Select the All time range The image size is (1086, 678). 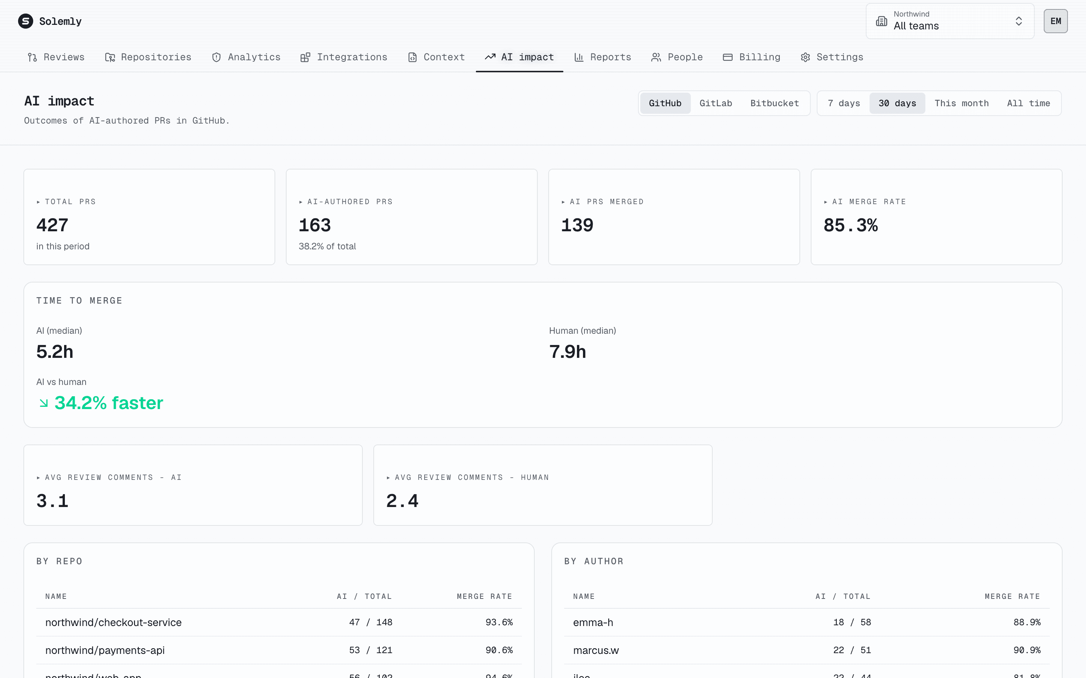click(x=1029, y=103)
